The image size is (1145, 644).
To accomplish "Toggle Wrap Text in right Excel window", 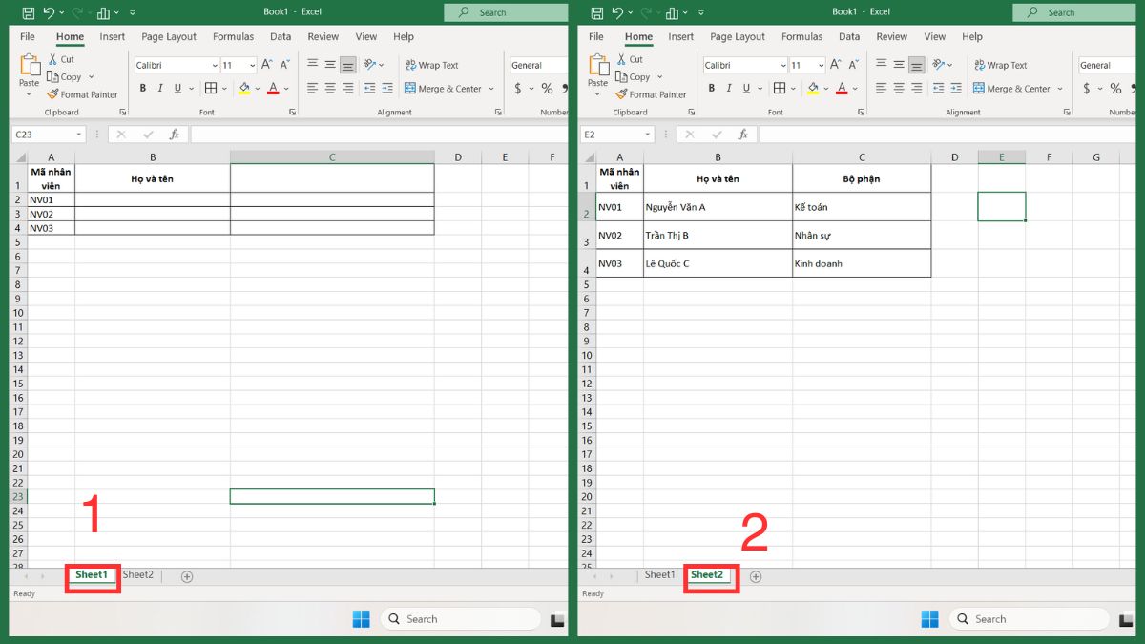I will point(1000,65).
